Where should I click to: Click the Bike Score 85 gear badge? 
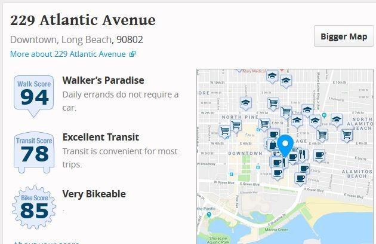click(x=35, y=205)
